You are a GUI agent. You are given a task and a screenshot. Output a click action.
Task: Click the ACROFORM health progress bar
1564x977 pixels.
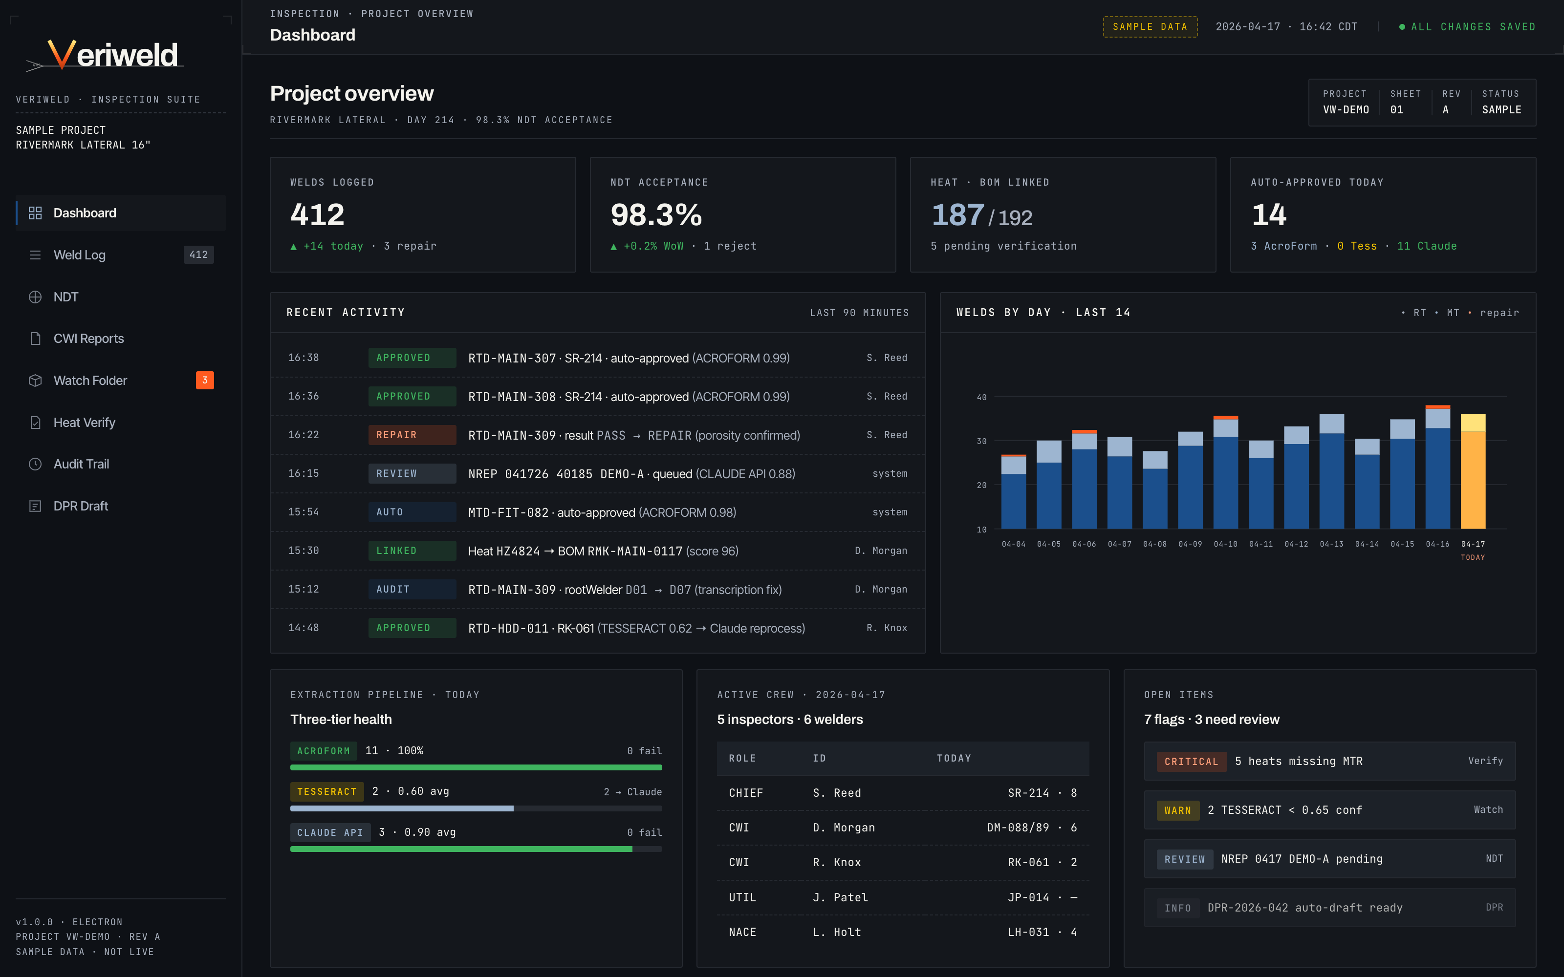click(x=476, y=767)
